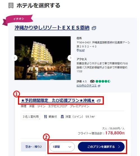Open the 沖縄かりゆしリゾートEXES恩納 hotel link

pyautogui.click(x=52, y=27)
